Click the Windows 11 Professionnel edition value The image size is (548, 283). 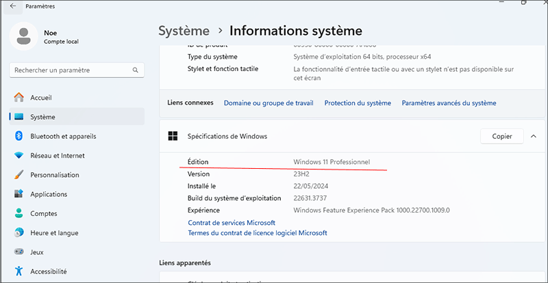click(x=332, y=162)
